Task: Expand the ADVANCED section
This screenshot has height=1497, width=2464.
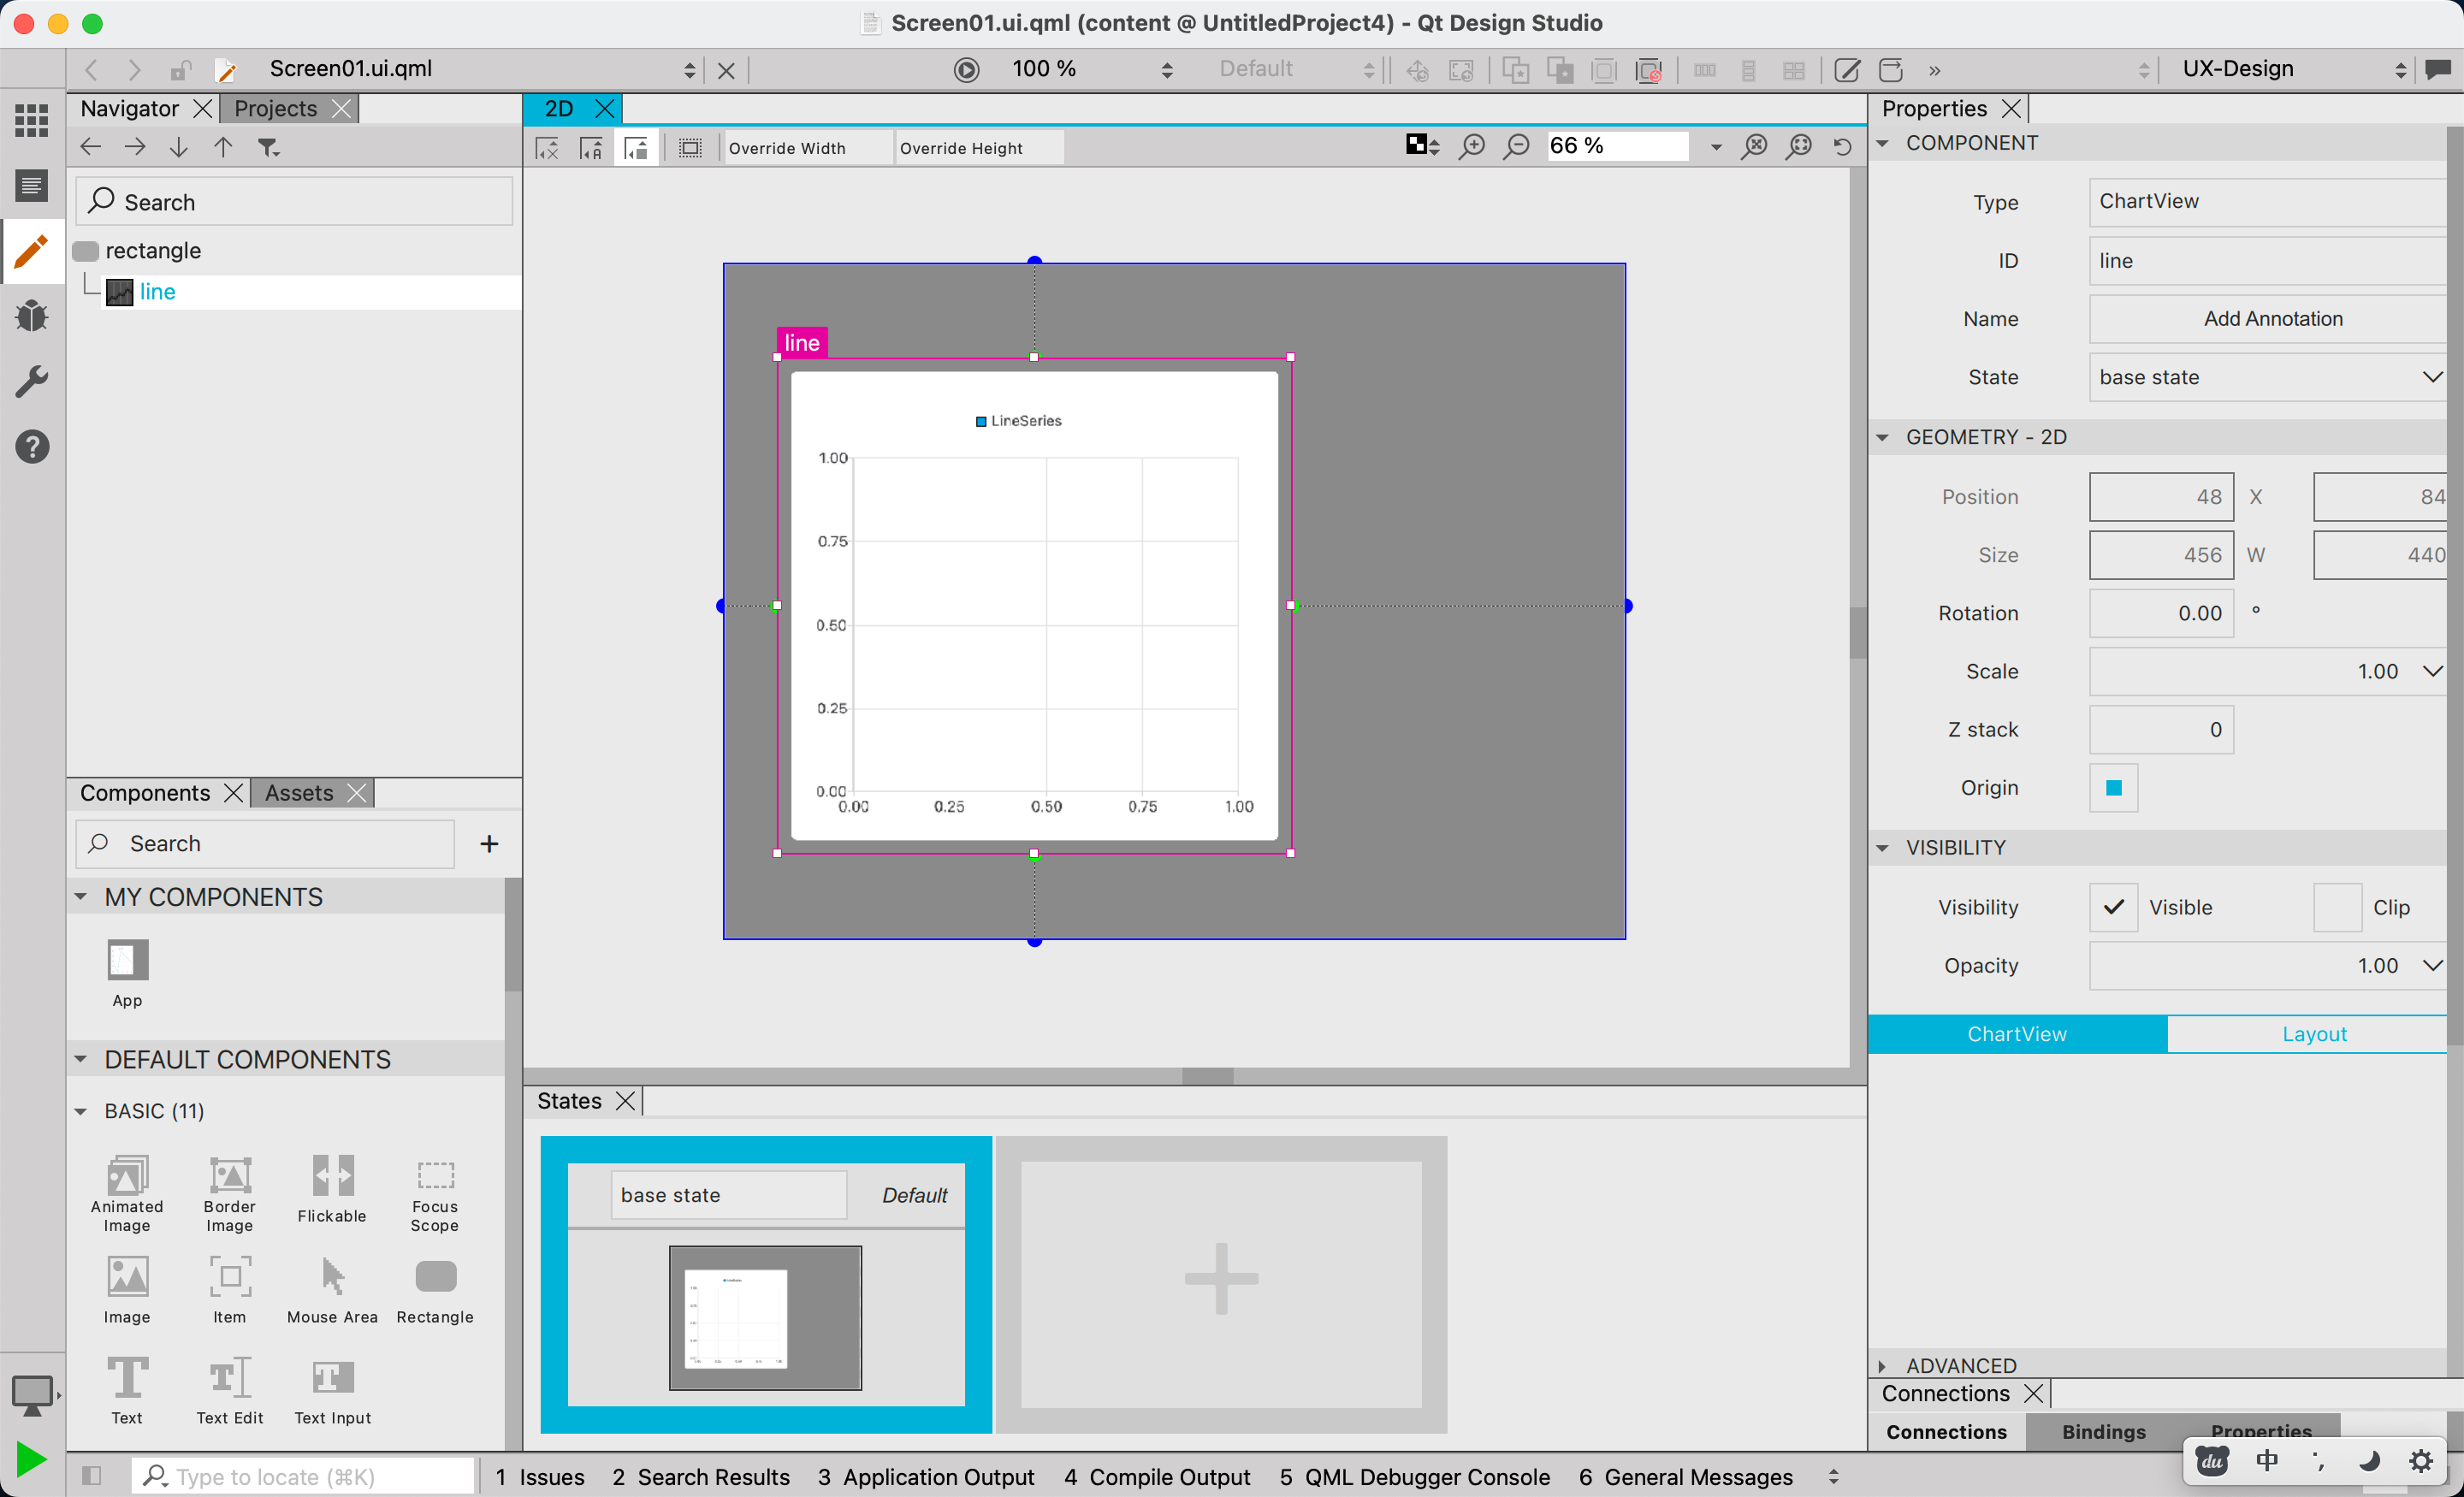Action: pyautogui.click(x=1883, y=1365)
